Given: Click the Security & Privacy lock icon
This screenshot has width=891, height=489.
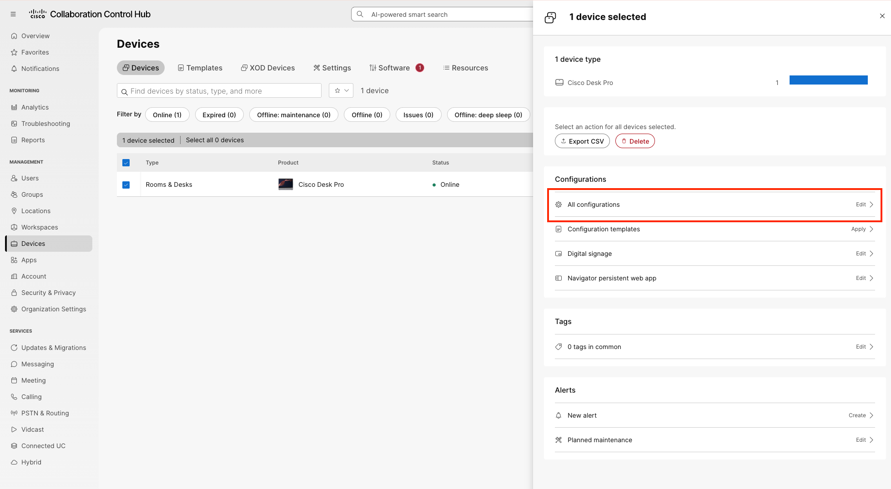Looking at the screenshot, I should pos(14,293).
